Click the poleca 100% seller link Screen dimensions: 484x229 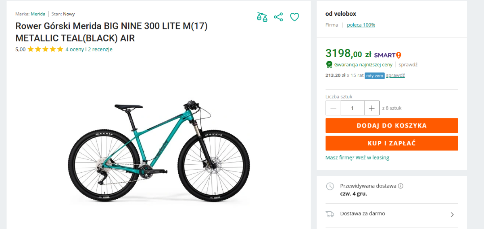click(361, 25)
